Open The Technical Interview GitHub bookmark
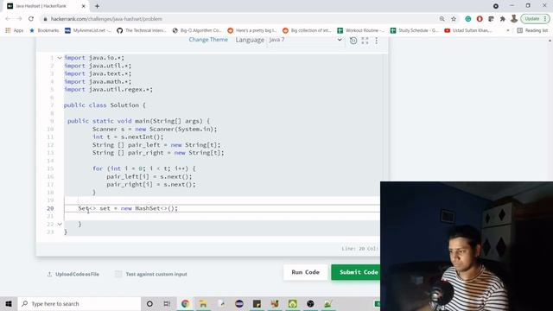The width and height of the screenshot is (553, 311). point(142,30)
